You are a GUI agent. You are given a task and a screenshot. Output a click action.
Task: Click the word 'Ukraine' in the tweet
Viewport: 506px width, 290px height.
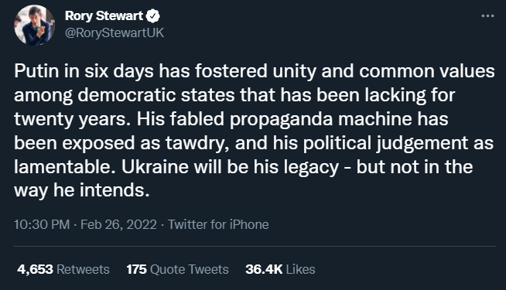point(155,167)
